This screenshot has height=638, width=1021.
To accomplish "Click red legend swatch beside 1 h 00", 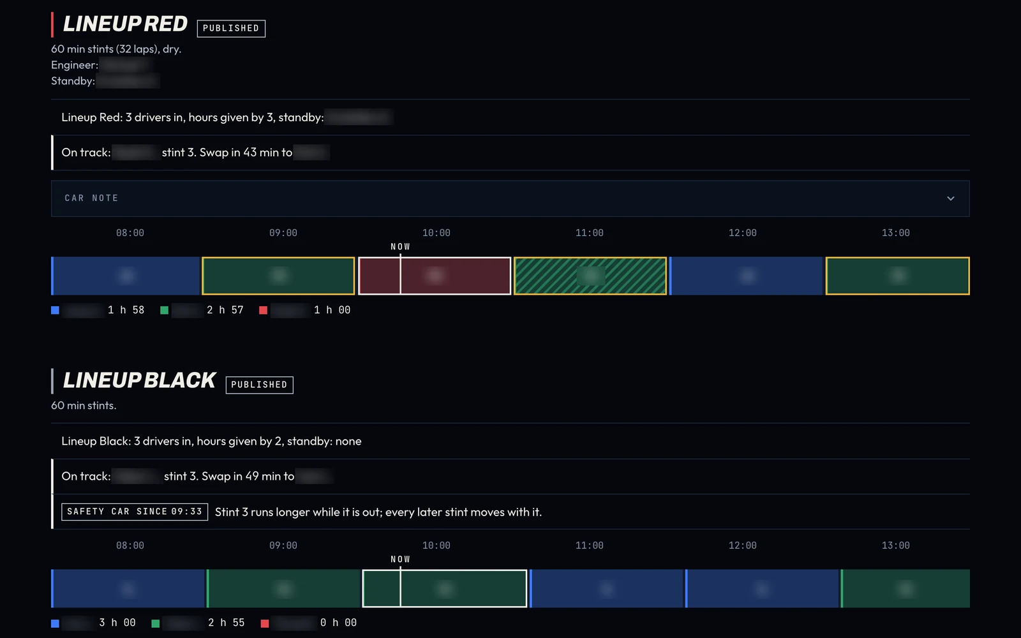I will 263,310.
